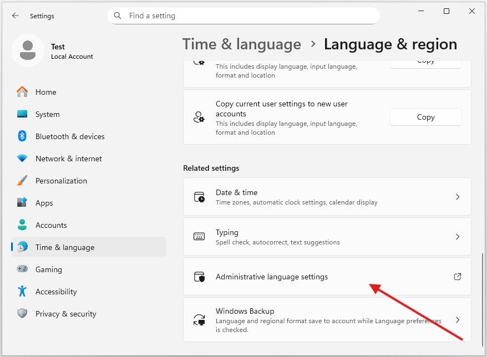This screenshot has height=357, width=487.
Task: Click the Home house icon
Action: (22, 92)
